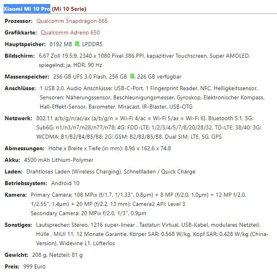The image size is (277, 272).
Task: Click the Betriebssystem label
Action: [x=26, y=183]
